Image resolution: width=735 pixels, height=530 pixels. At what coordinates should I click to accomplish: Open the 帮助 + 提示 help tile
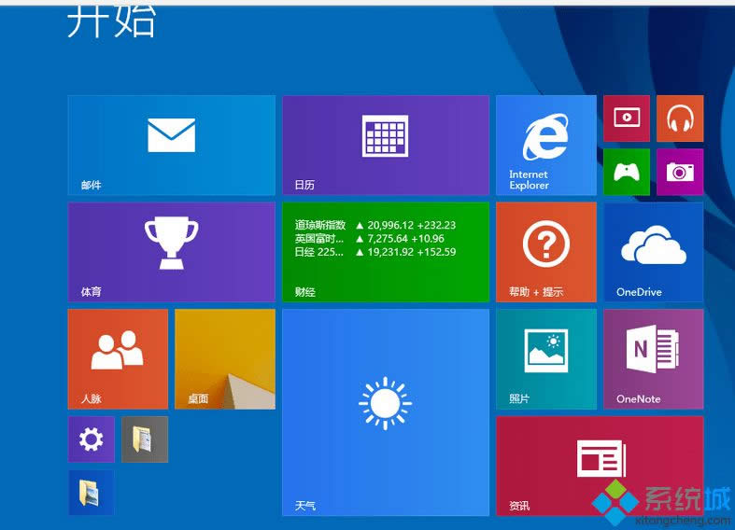545,252
